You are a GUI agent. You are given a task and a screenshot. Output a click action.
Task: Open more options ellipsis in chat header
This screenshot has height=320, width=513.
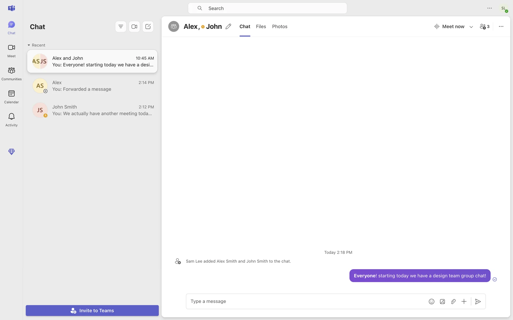click(501, 26)
